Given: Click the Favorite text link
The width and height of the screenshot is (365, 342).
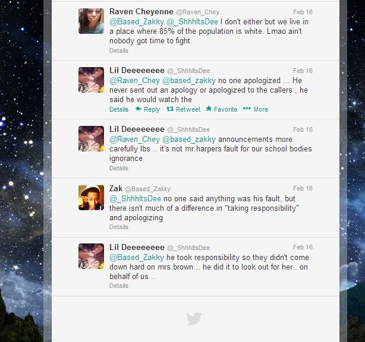Looking at the screenshot, I should point(225,109).
